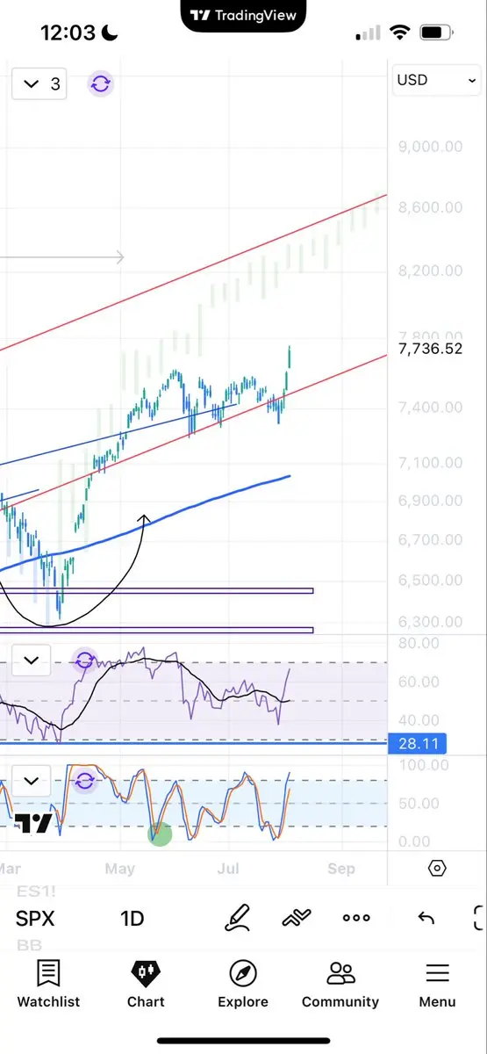487x1054 pixels.
Task: Tap the 28.11 RSI level label
Action: pos(417,745)
